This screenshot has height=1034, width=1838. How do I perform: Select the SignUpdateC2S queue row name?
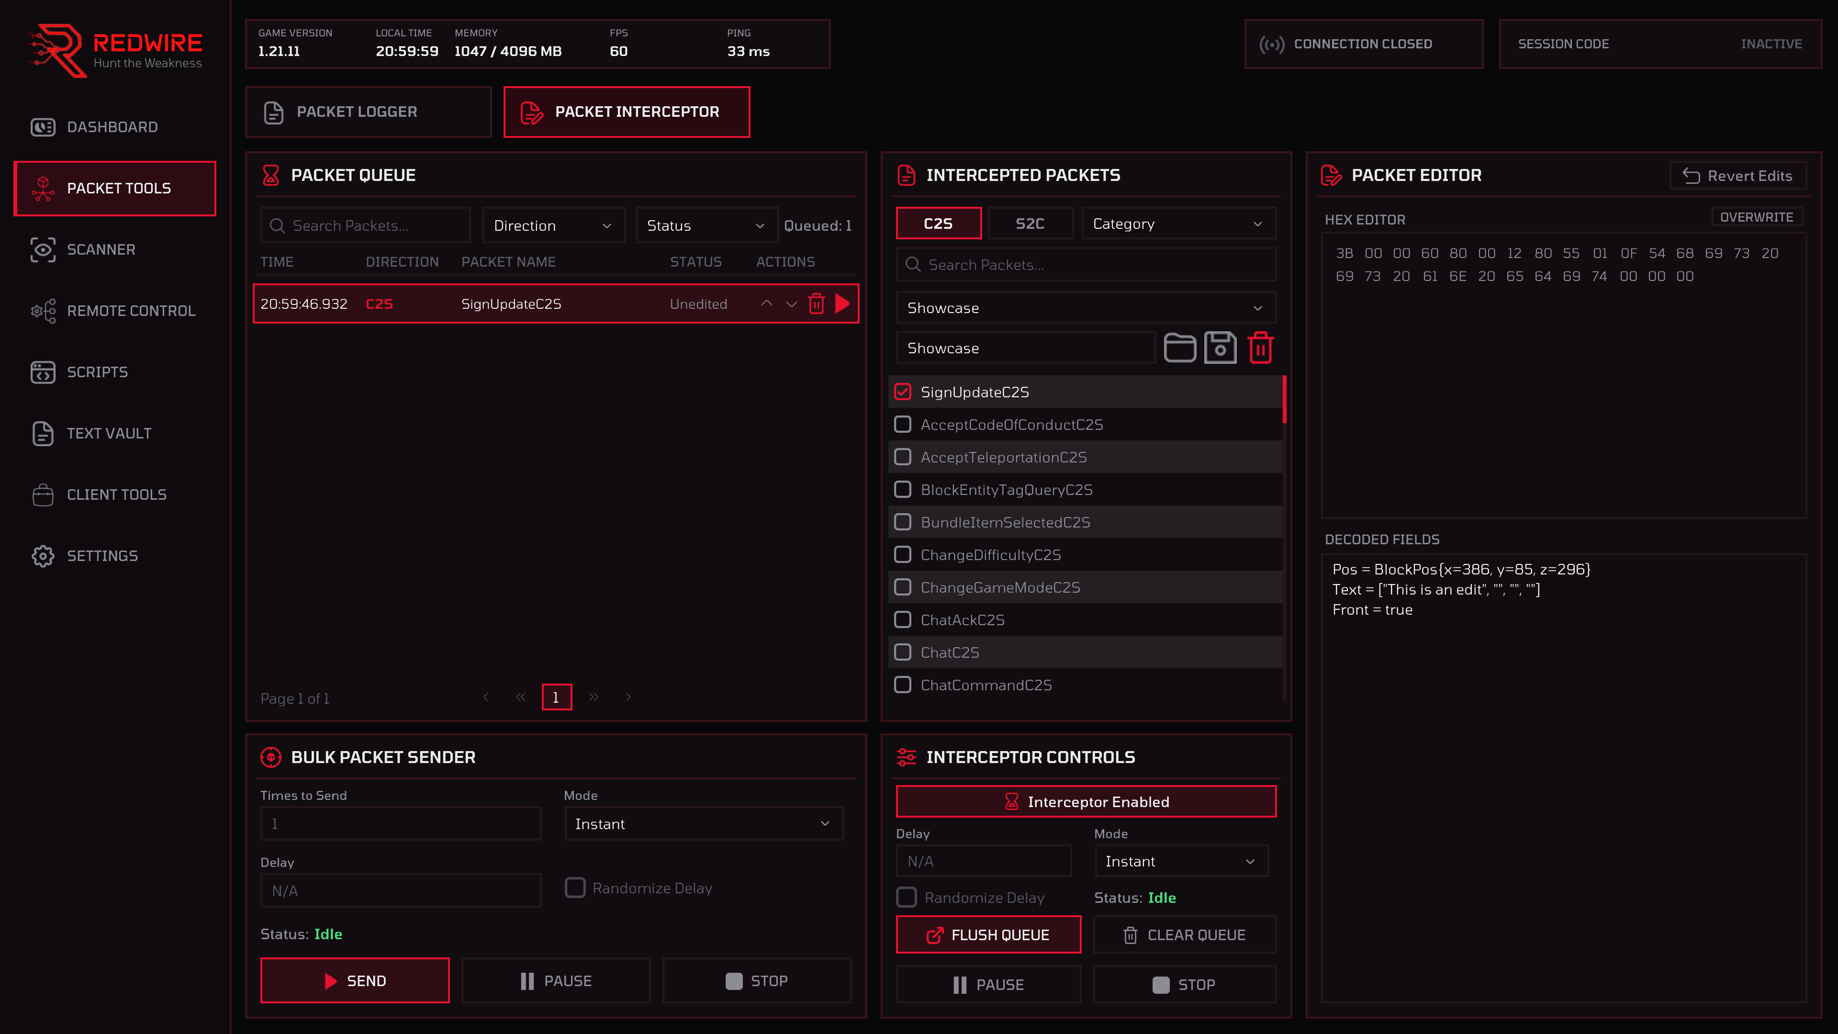click(511, 304)
